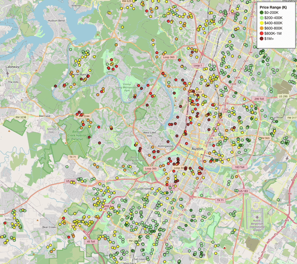This screenshot has height=264, width=297.
Task: Click the $400-600K yellow legend swatch
Action: pos(262,23)
